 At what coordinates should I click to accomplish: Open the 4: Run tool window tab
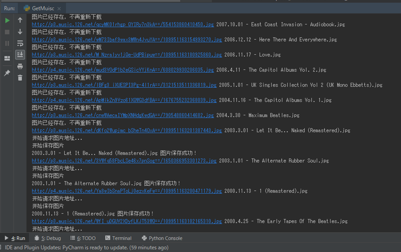coord(15,238)
